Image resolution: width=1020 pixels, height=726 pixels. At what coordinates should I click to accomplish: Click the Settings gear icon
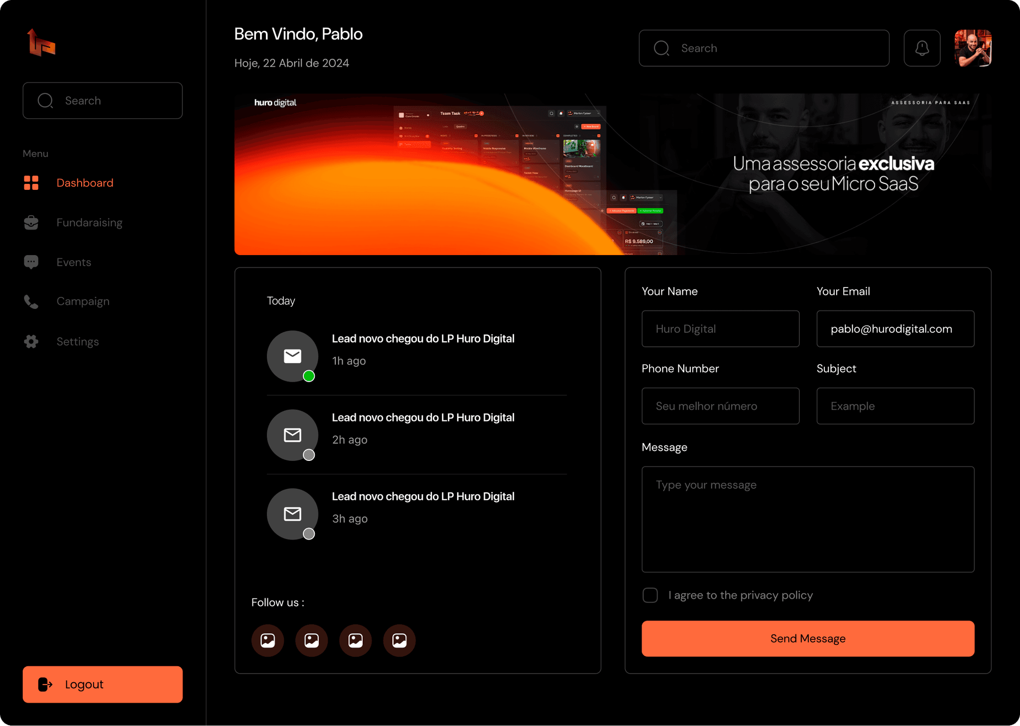click(31, 341)
